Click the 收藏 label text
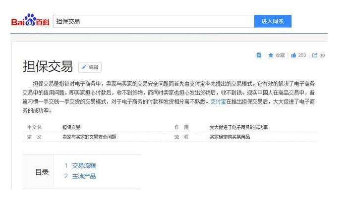Screen dimensions: 350x198 click(280, 55)
